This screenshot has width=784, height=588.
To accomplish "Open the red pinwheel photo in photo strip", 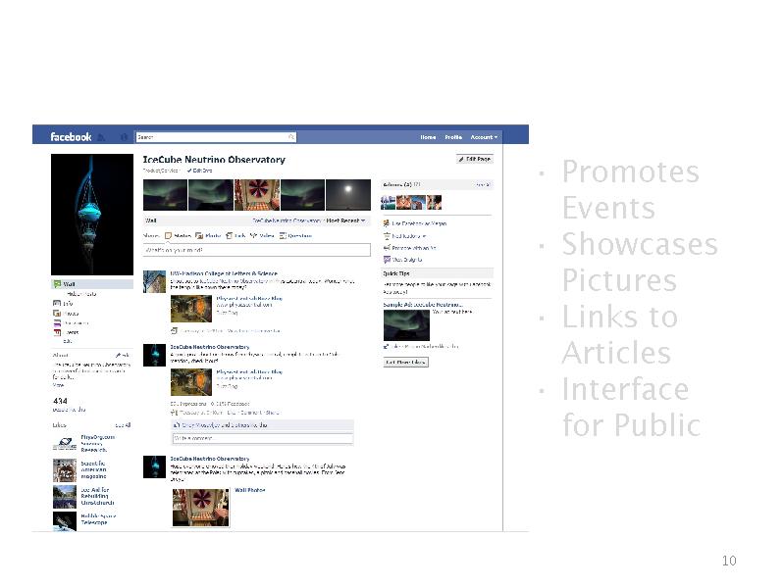I will [x=257, y=195].
